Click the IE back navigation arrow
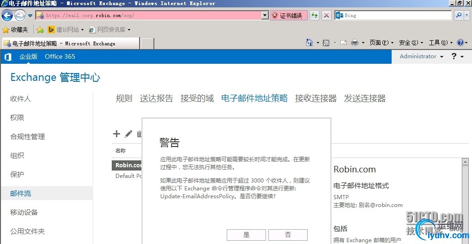Viewport: 472px width, 244px height. [7, 15]
